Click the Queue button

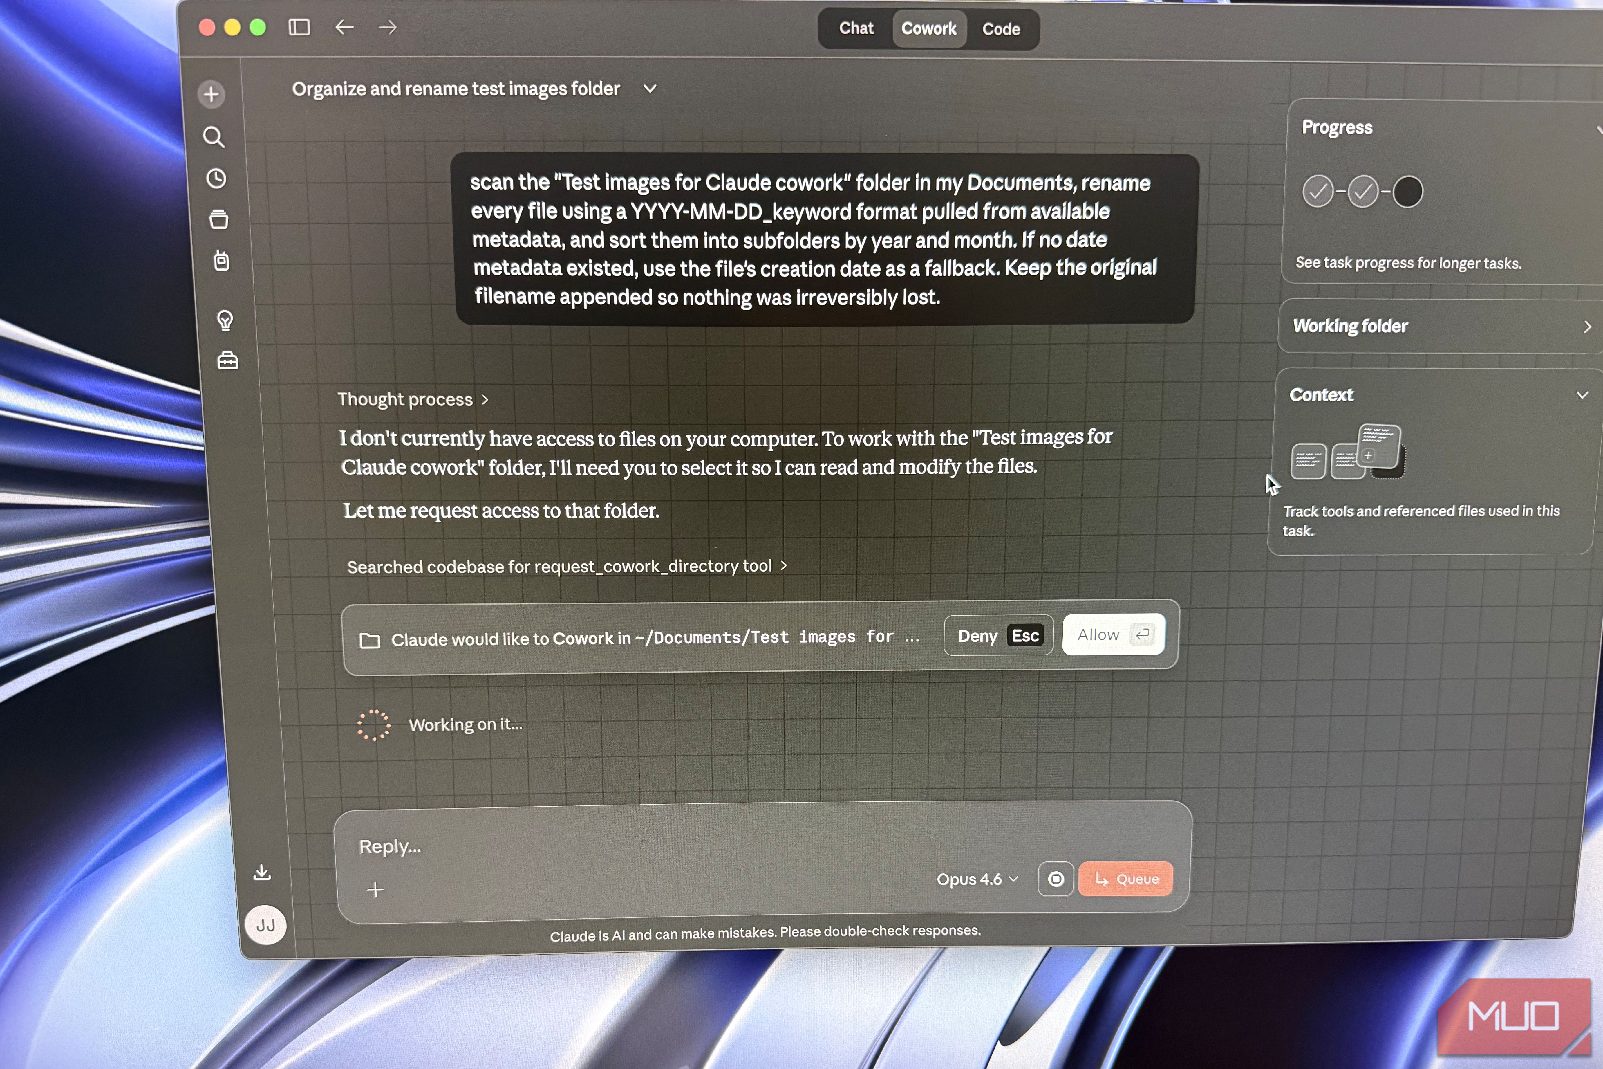[1126, 879]
